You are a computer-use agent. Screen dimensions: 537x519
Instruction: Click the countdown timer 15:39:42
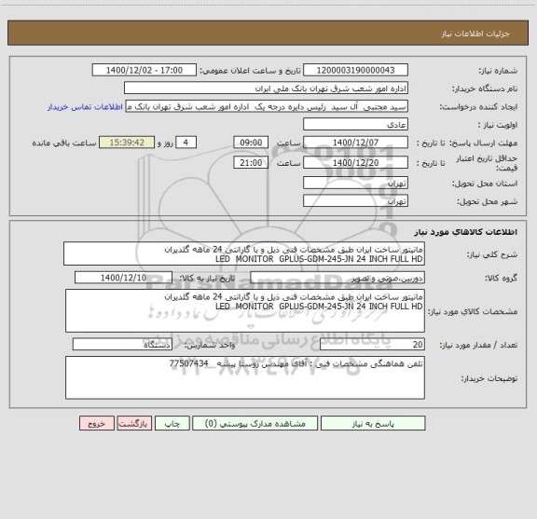tap(127, 143)
